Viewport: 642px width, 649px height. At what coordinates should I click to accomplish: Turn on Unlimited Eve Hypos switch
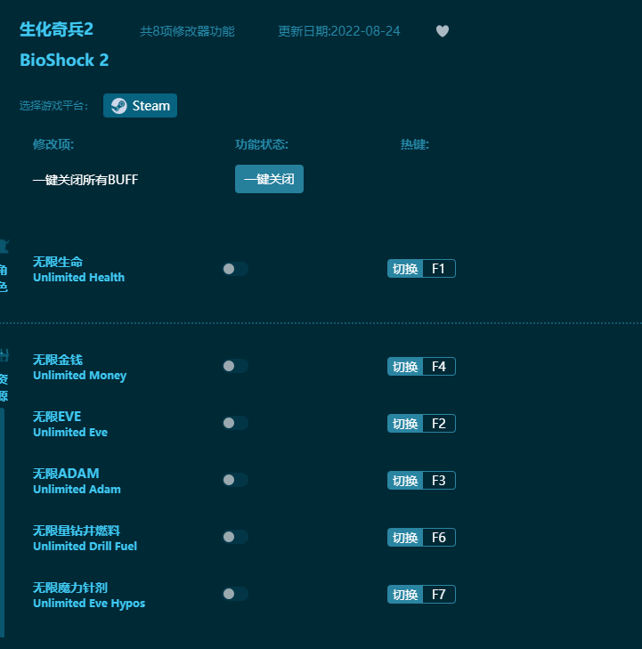235,594
